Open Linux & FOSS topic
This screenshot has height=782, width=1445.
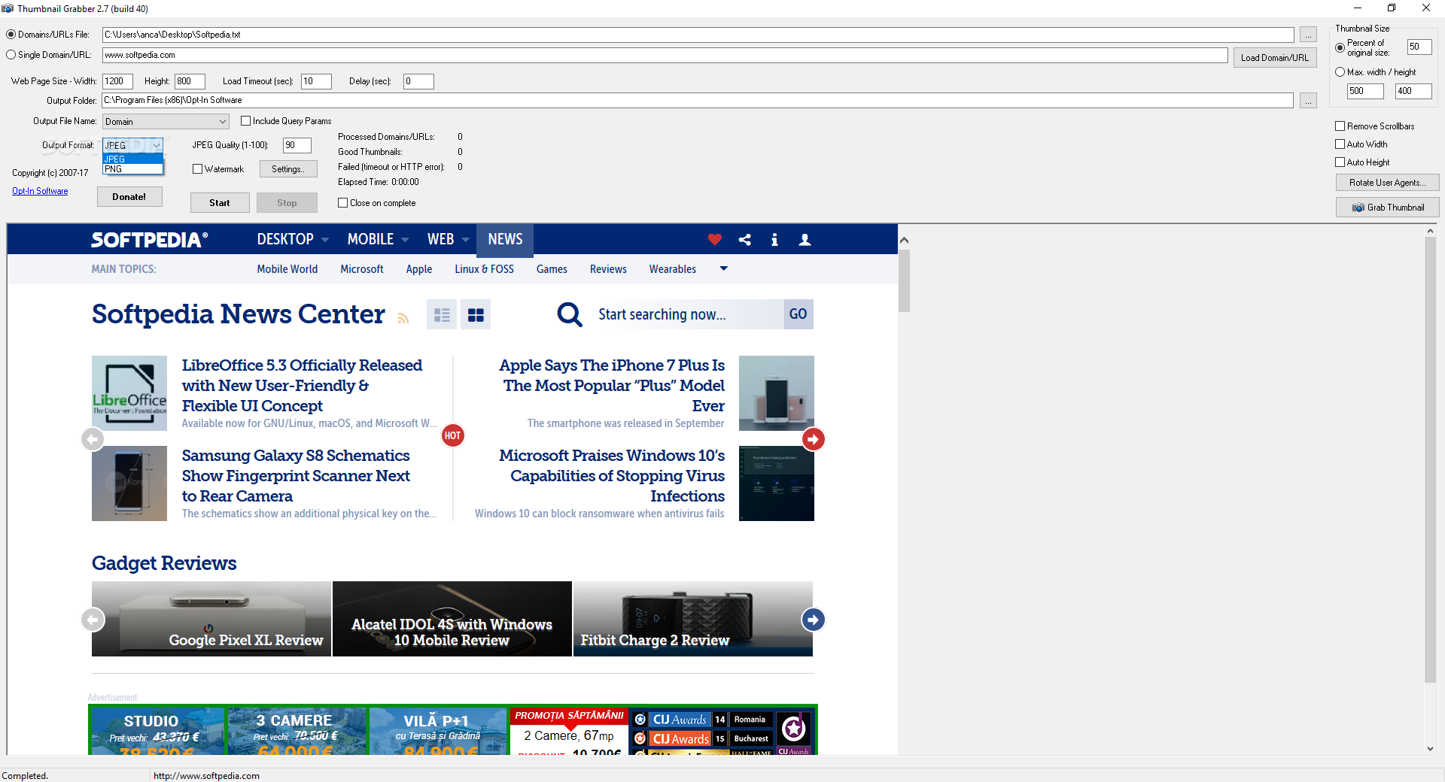[484, 269]
